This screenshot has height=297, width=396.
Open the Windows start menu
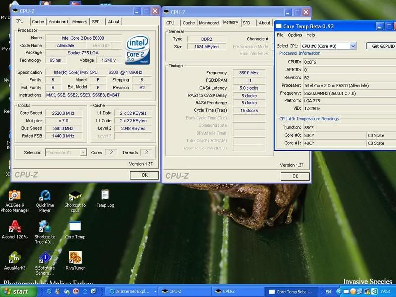(x=18, y=291)
